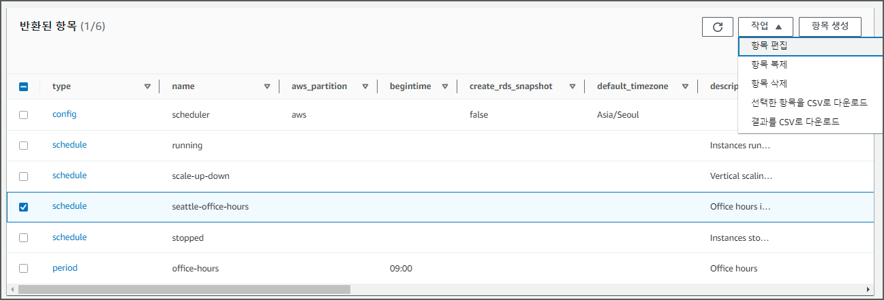Click the scale-up-down name cell
Viewport: 884px width, 300px height.
coord(200,176)
